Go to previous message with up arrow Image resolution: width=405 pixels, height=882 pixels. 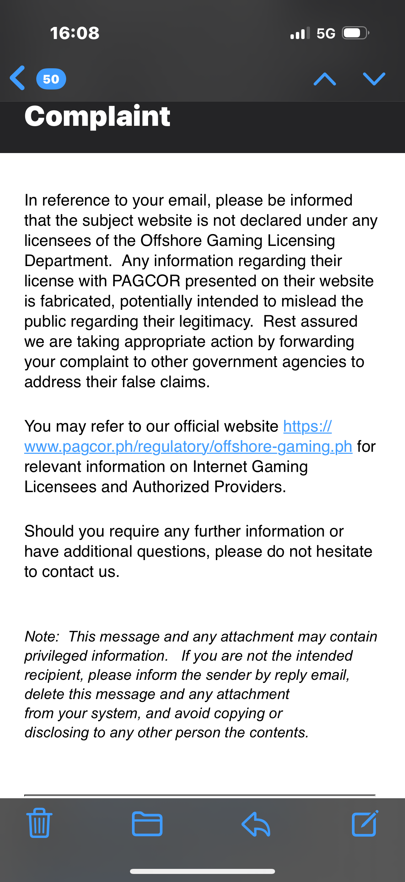324,79
